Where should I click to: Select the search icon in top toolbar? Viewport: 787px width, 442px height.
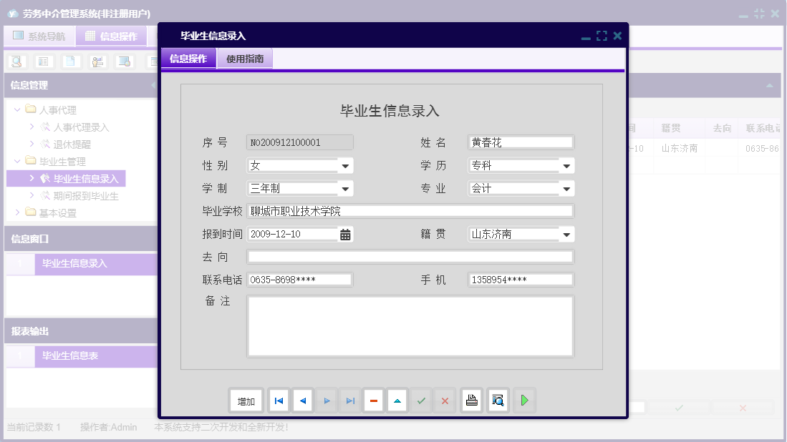pyautogui.click(x=16, y=62)
